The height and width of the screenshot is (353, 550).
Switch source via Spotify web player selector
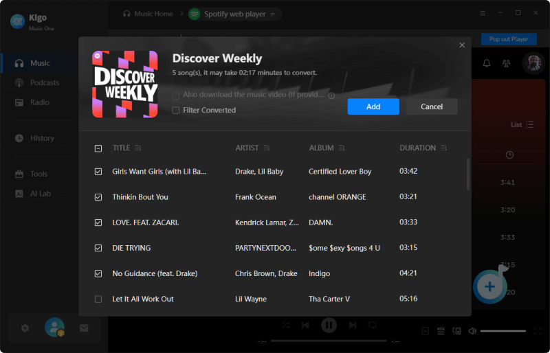[235, 14]
